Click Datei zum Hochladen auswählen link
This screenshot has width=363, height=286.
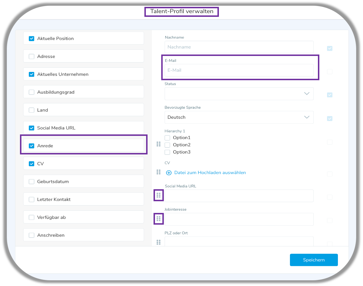click(210, 173)
